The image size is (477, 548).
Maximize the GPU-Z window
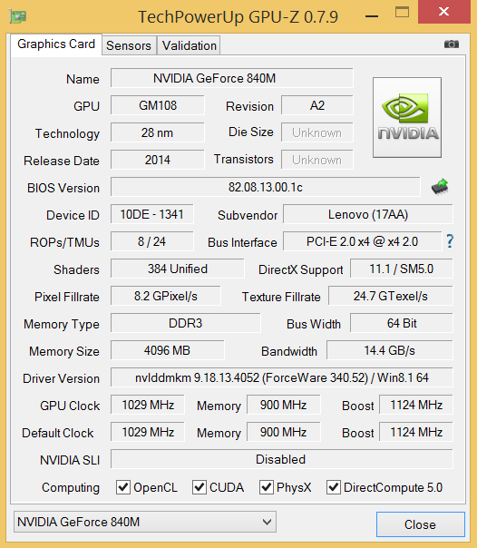402,12
